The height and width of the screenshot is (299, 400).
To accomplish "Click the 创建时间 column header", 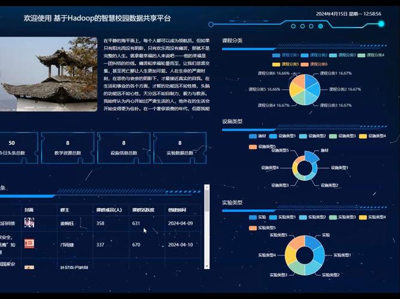I will tap(177, 210).
